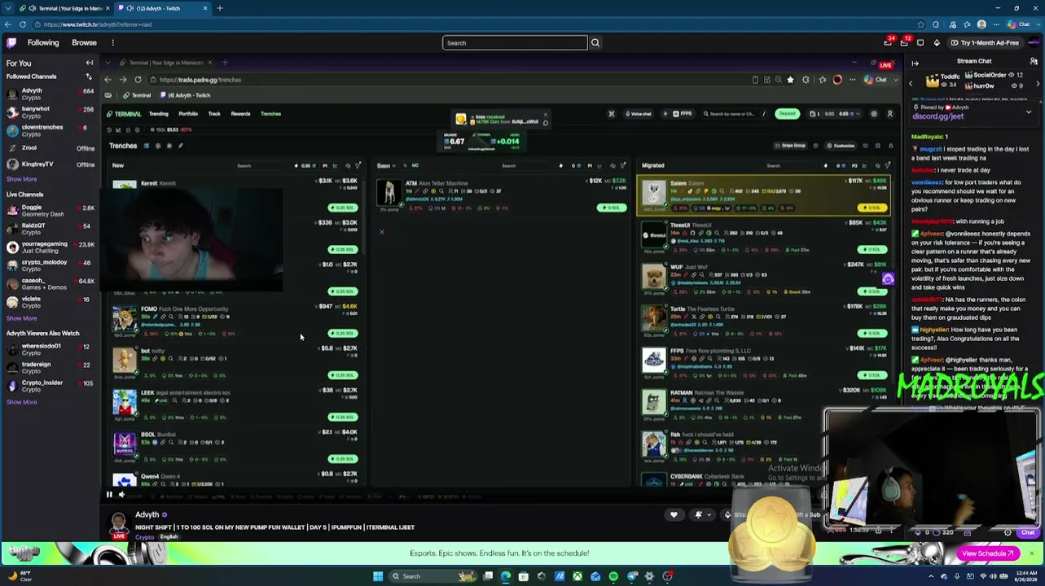Click the Voice chat button

click(x=637, y=114)
